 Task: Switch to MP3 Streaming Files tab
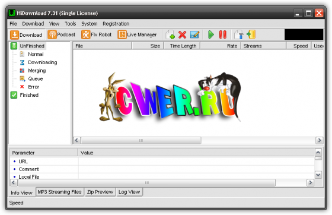click(x=59, y=192)
